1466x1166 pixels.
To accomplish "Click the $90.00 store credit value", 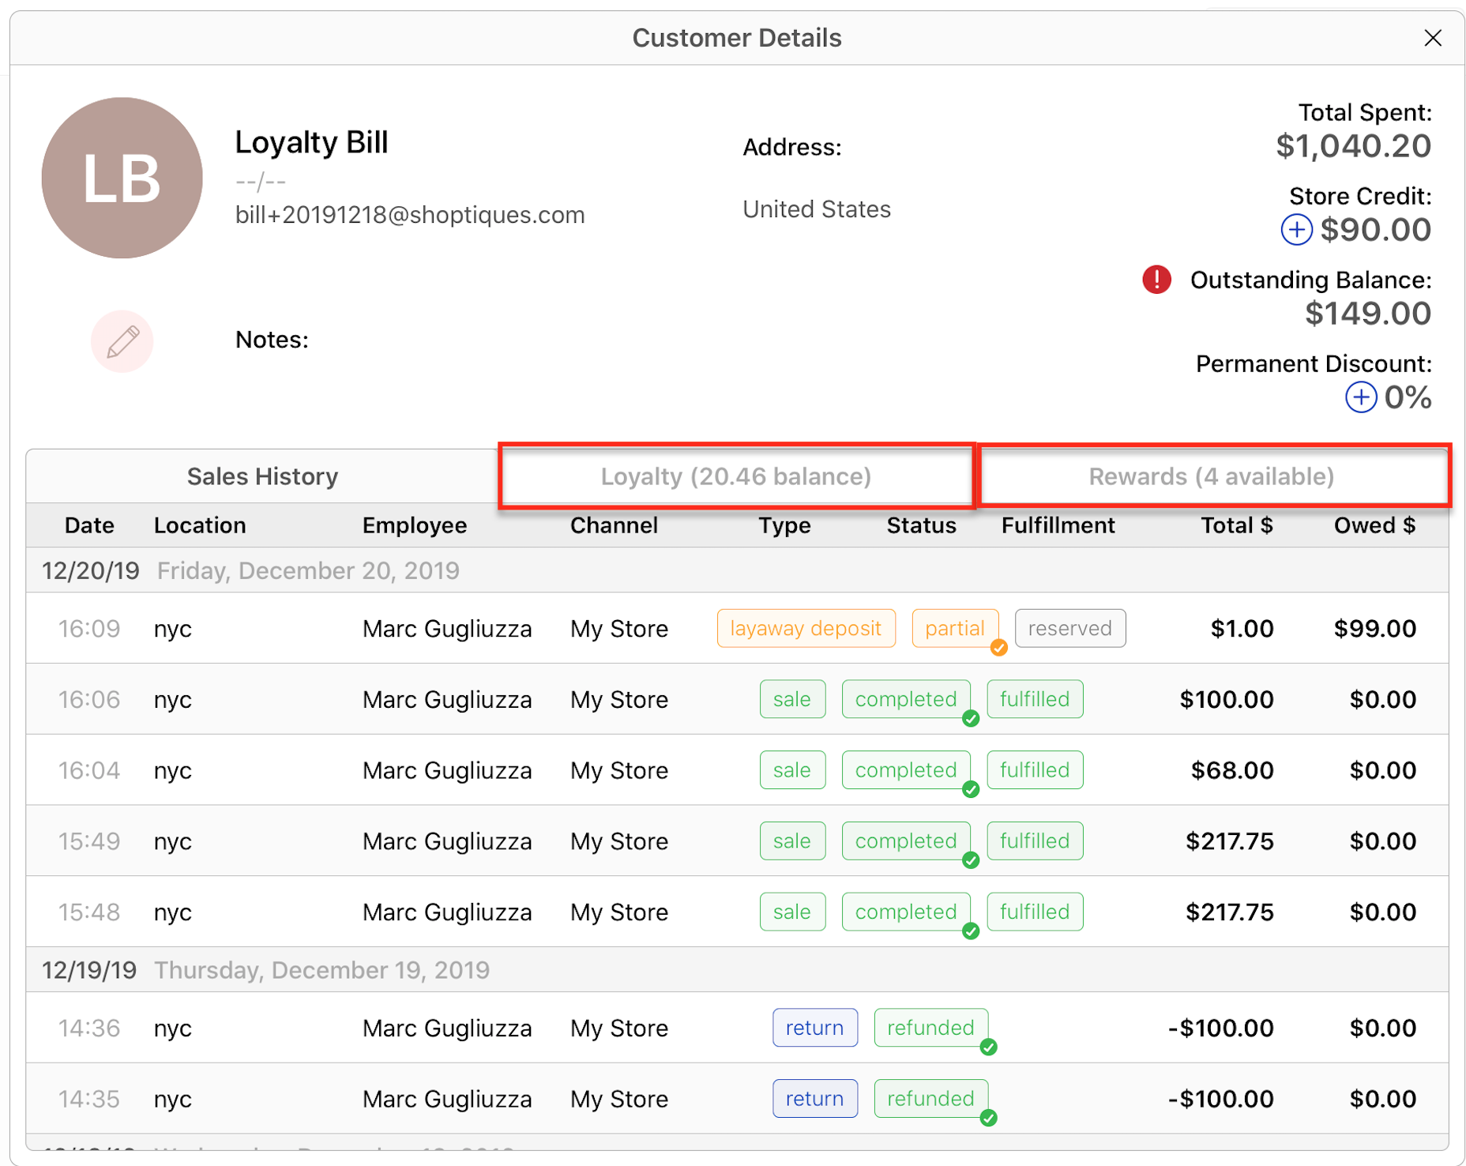I will tap(1375, 230).
